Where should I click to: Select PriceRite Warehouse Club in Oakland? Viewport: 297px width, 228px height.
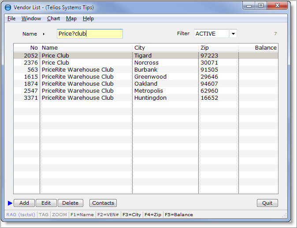click(78, 83)
